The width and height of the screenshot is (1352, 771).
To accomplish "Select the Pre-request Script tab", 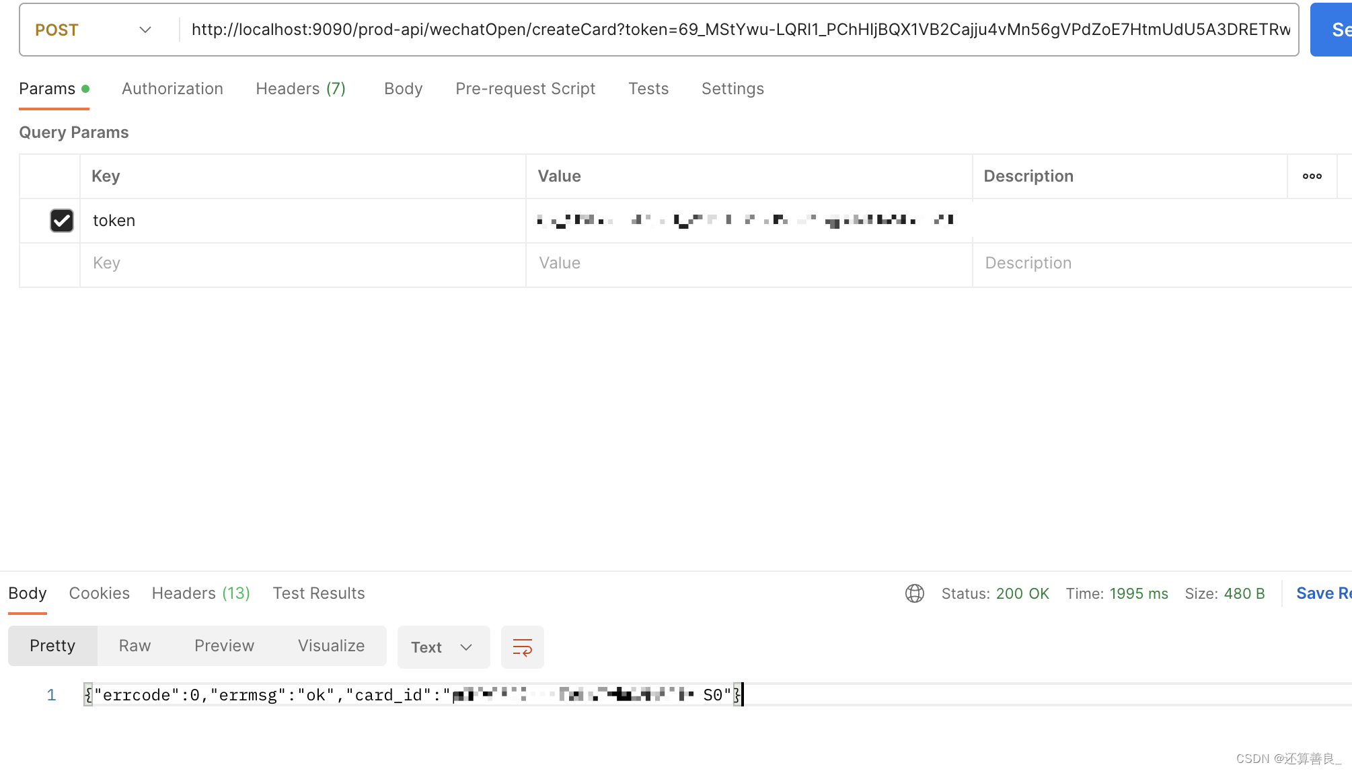I will [x=525, y=88].
